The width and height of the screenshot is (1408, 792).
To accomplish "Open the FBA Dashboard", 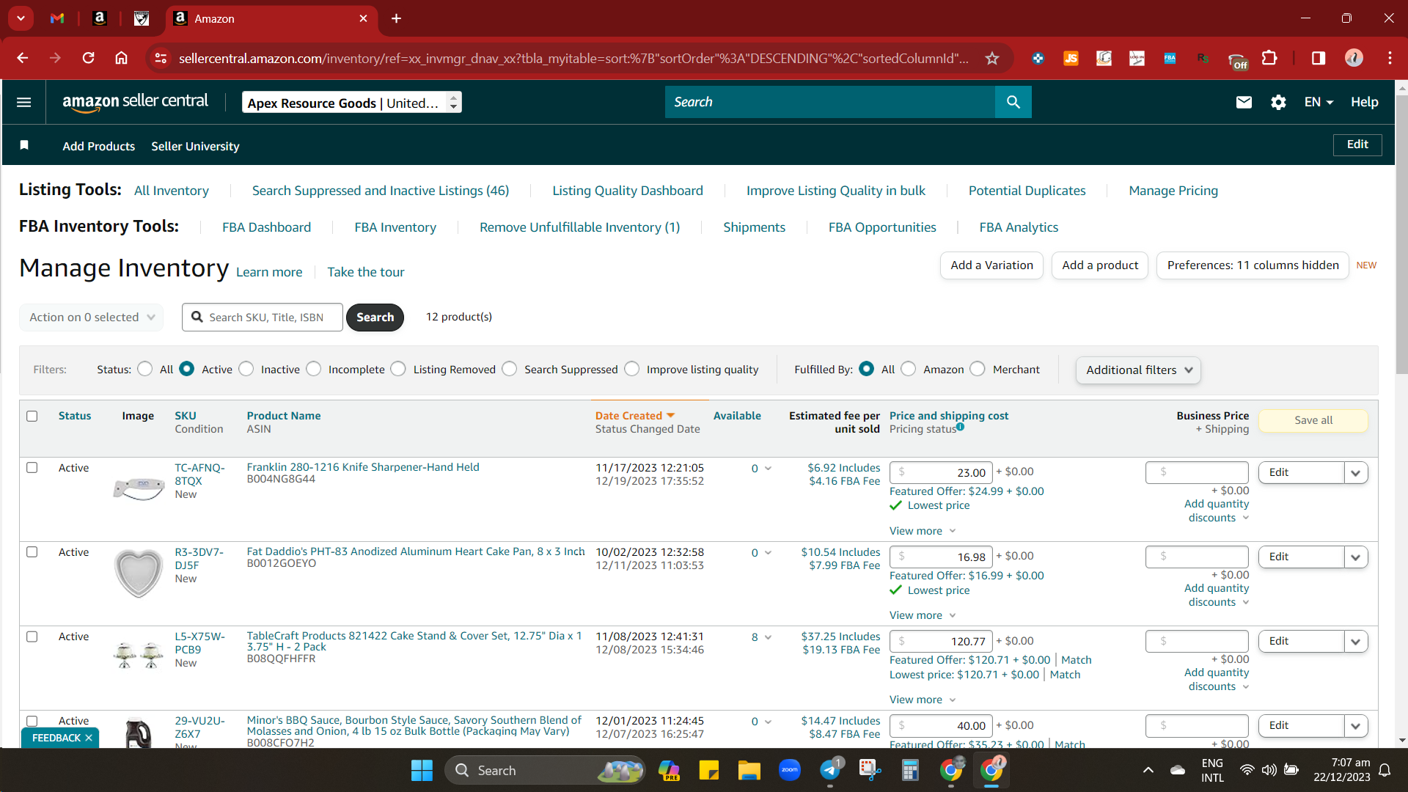I will [267, 227].
